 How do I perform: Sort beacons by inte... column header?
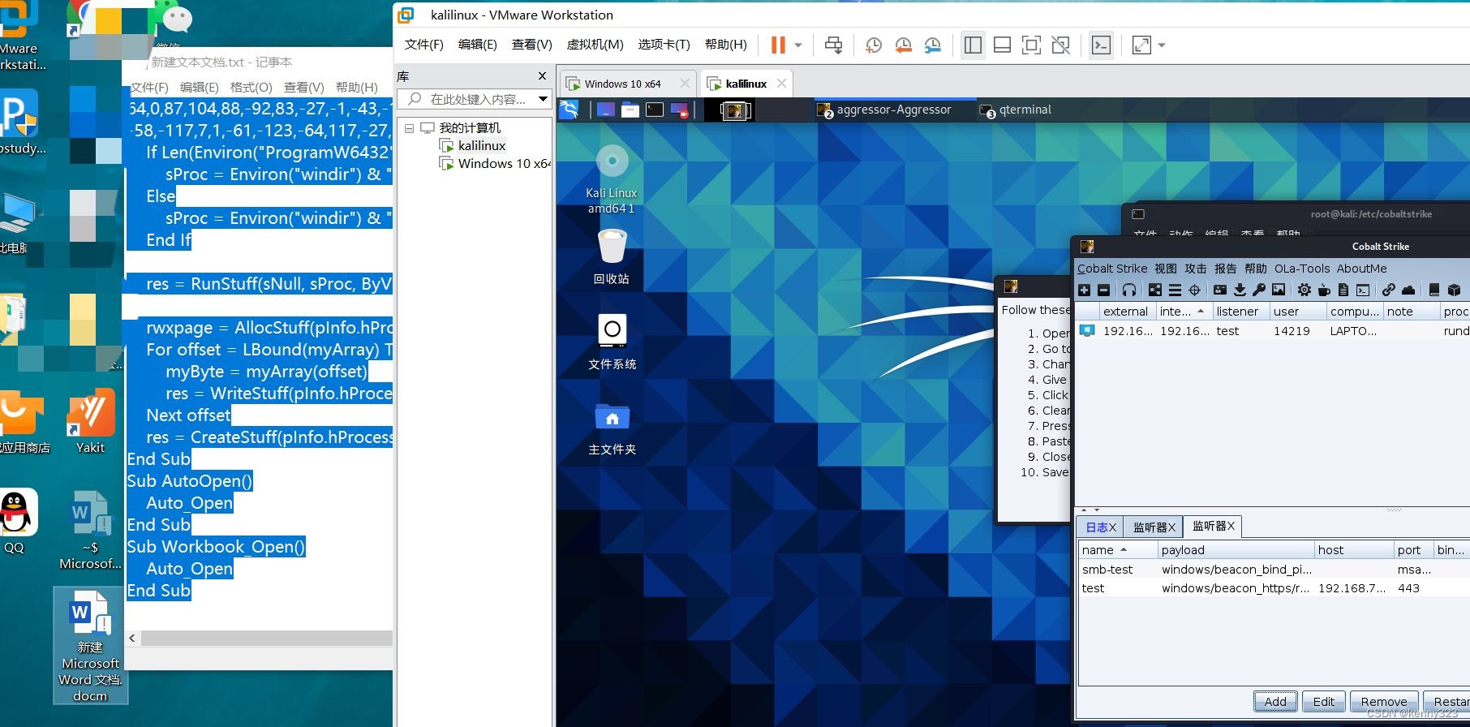click(x=1183, y=311)
